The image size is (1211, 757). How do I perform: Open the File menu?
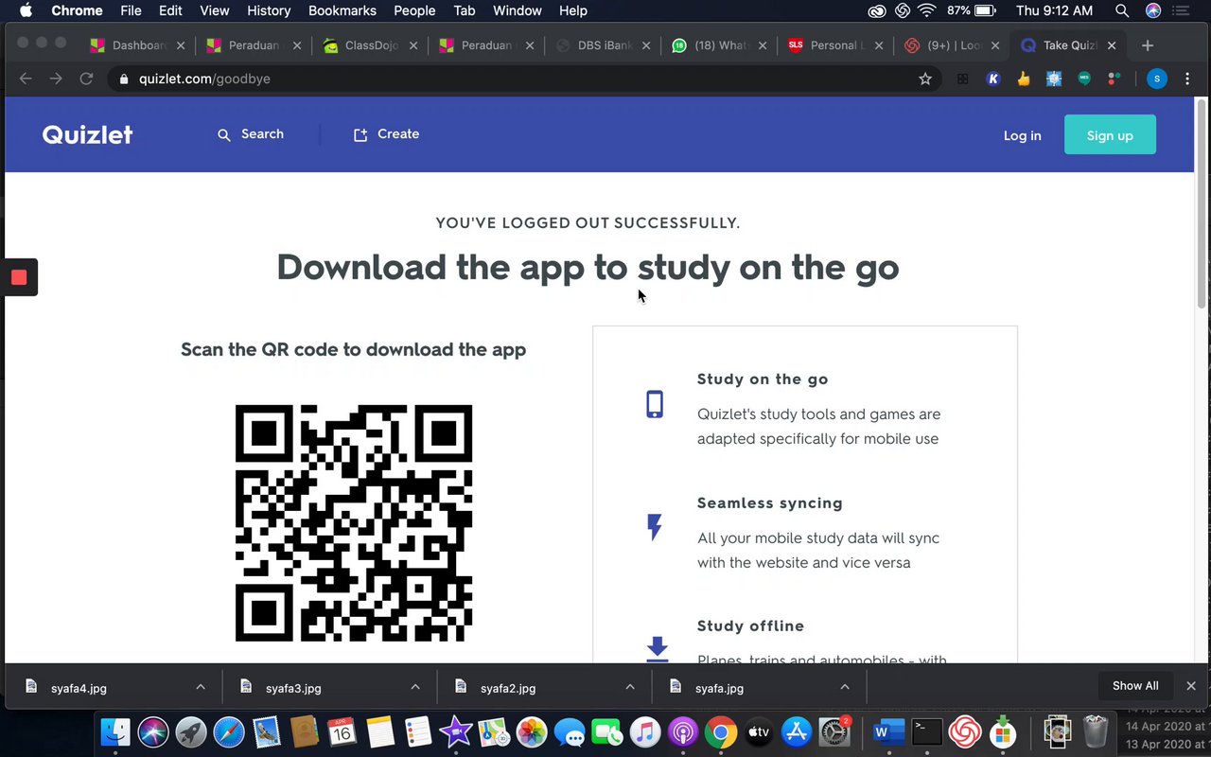click(x=131, y=10)
